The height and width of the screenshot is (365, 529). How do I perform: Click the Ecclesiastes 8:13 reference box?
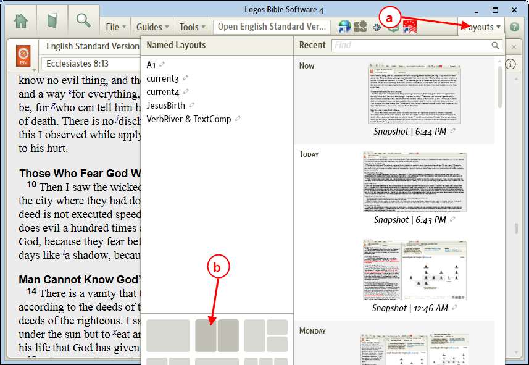click(x=91, y=64)
